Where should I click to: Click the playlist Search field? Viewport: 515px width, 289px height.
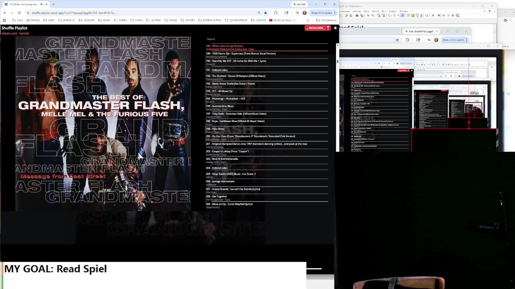tap(267, 39)
